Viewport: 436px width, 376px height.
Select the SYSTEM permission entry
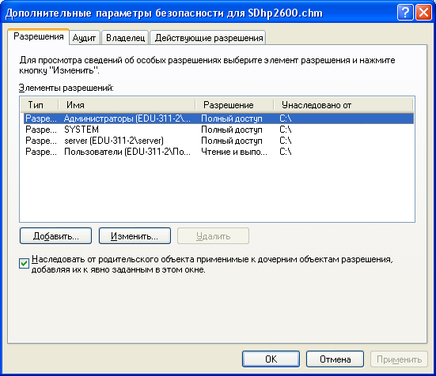218,130
